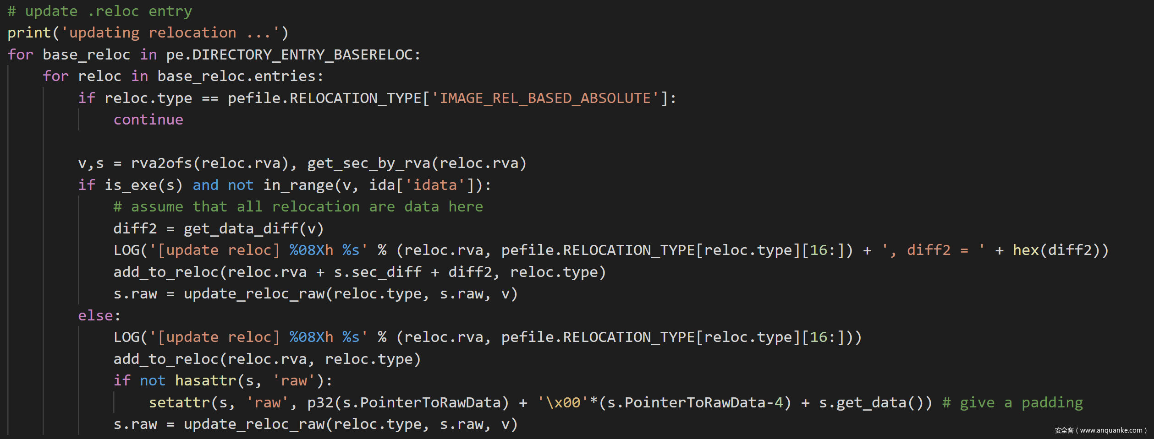Screen dimensions: 1154x439
Task: Click the get_sec_by_rva function call
Action: (369, 163)
